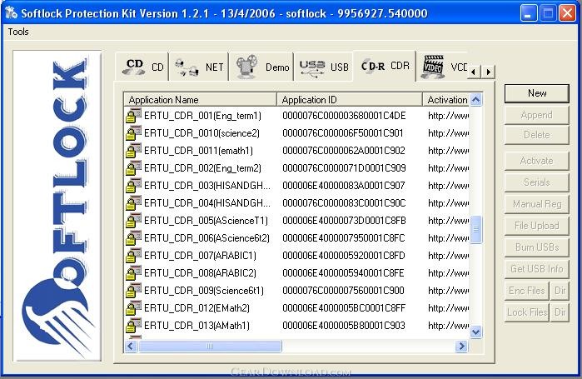
Task: Click the list's scroll down arrow
Action: coord(476,332)
